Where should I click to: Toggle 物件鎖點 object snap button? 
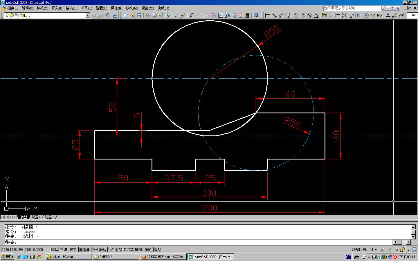(x=99, y=250)
